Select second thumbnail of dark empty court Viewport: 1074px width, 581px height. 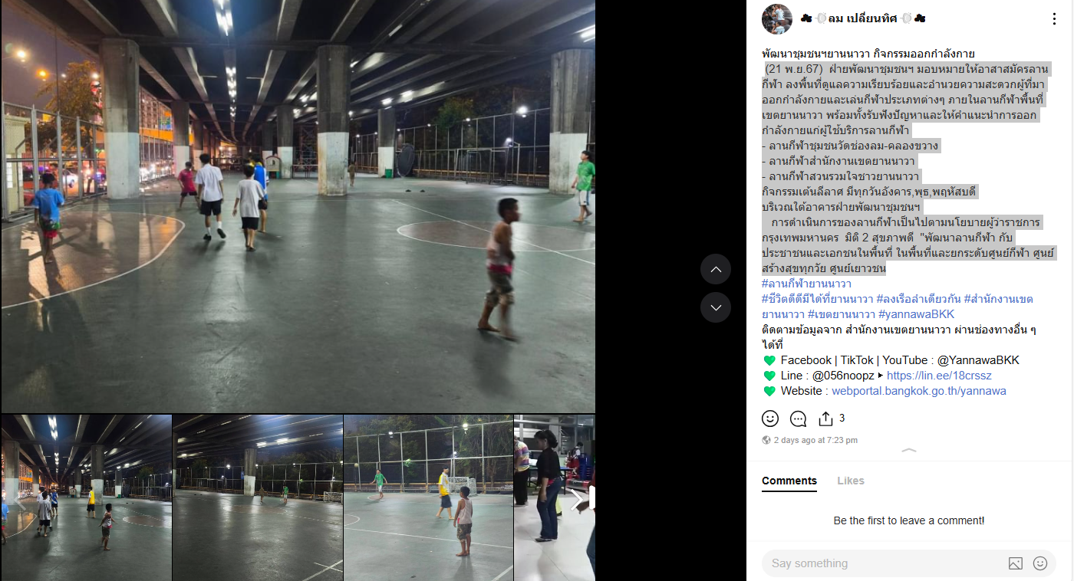click(258, 498)
